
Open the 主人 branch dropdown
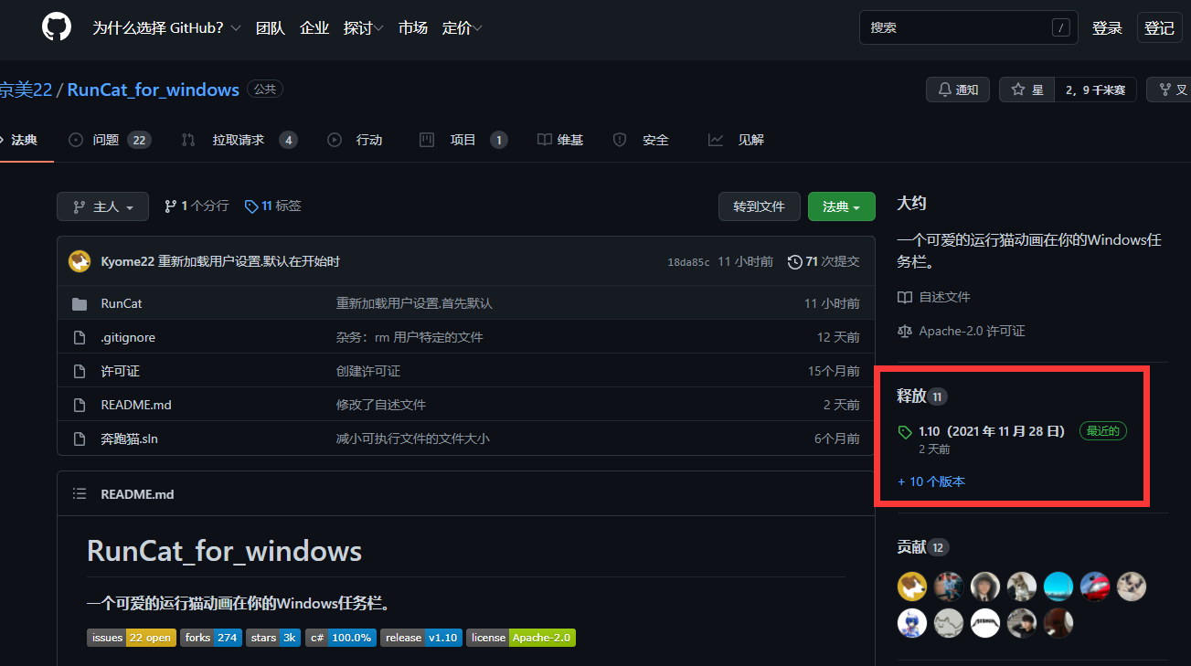102,206
